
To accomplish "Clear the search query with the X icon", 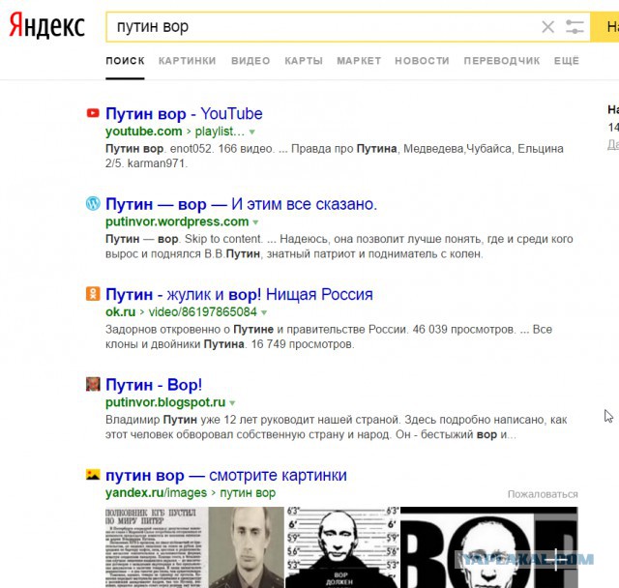I will pos(548,27).
